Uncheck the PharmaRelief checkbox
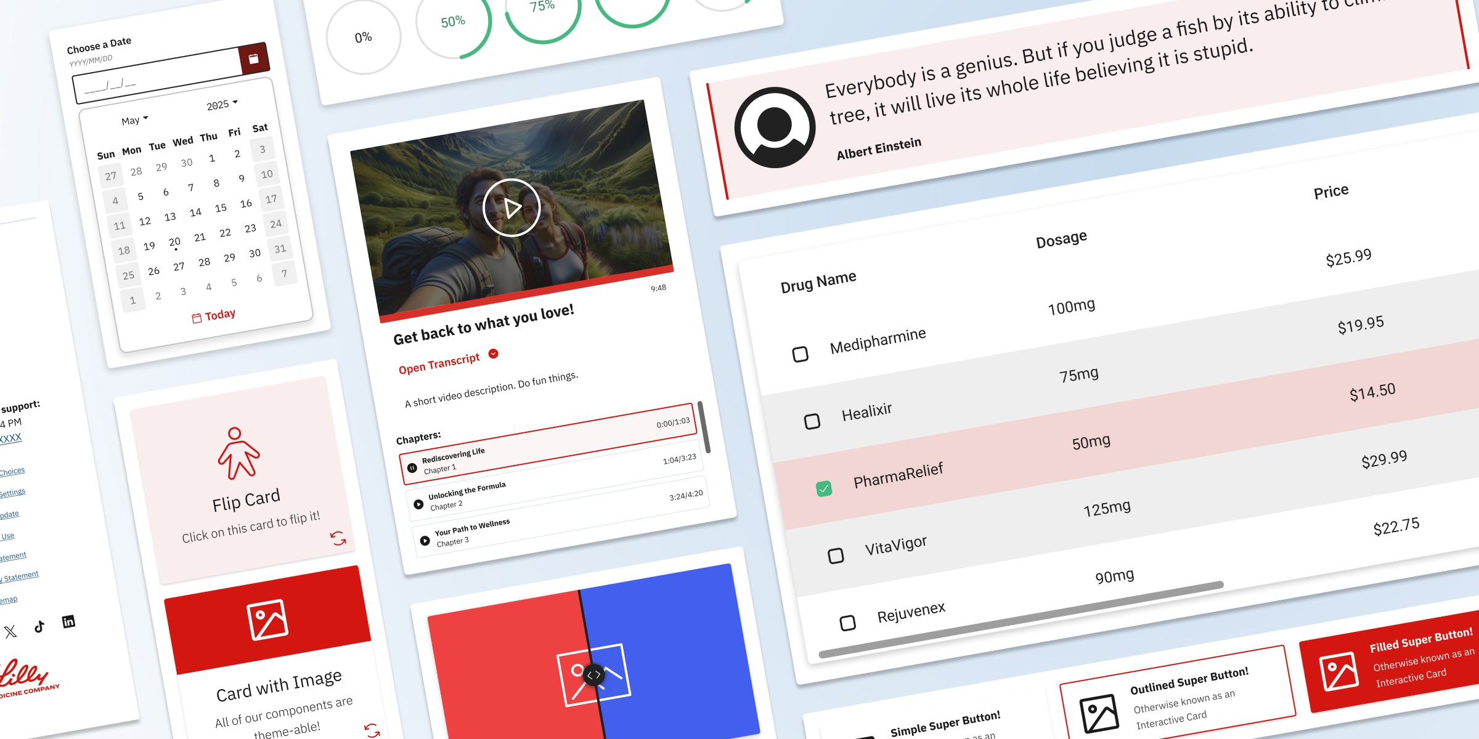Image resolution: width=1479 pixels, height=739 pixels. [824, 488]
